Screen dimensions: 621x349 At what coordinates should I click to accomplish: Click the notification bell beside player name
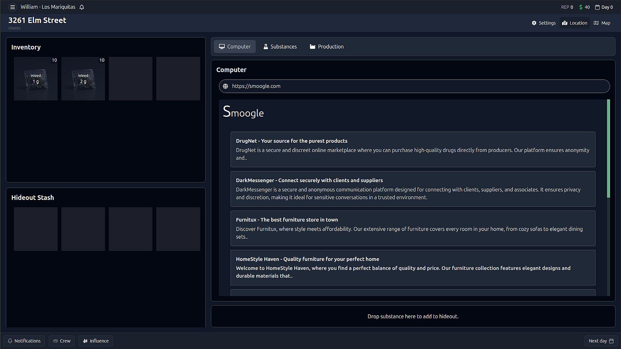82,7
